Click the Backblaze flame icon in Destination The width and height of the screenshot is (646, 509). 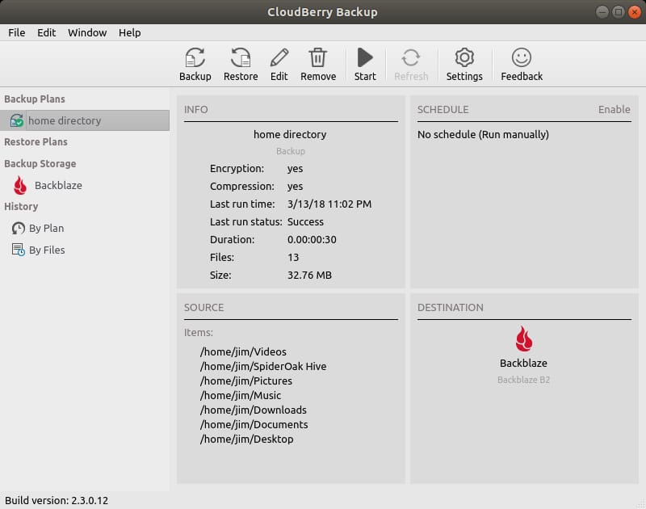coord(524,339)
